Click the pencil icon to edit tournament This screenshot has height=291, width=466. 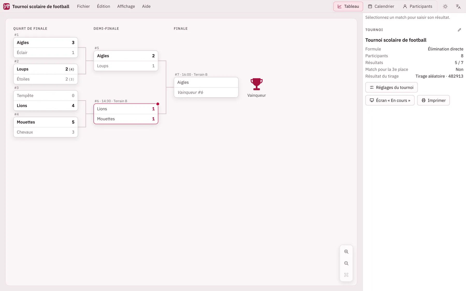[459, 30]
